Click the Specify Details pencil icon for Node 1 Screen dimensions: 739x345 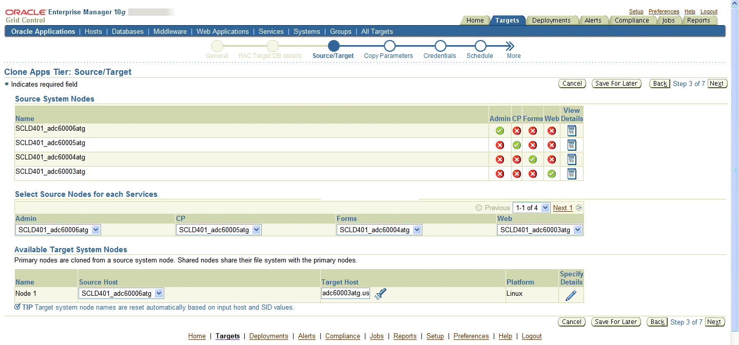(571, 295)
